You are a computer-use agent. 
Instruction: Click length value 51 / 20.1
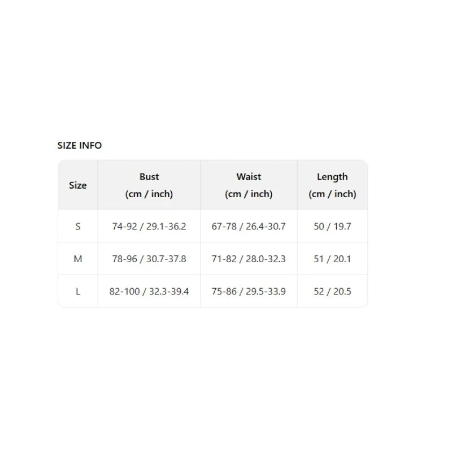pyautogui.click(x=332, y=259)
